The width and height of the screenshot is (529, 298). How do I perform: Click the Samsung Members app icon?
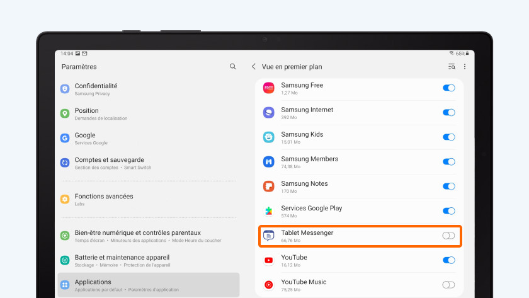pos(268,162)
